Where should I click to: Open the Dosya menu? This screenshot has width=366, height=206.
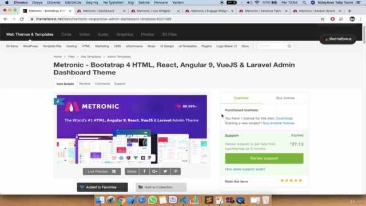click(x=37, y=2)
